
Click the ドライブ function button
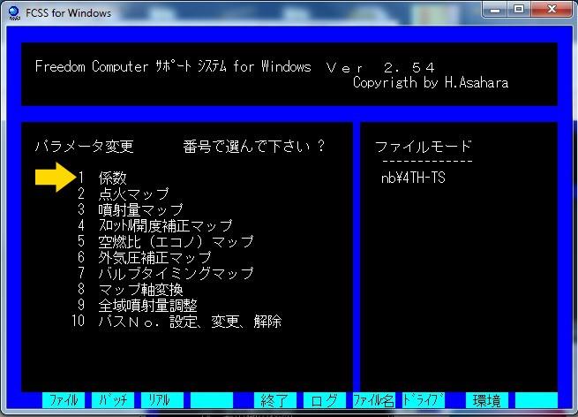[424, 400]
